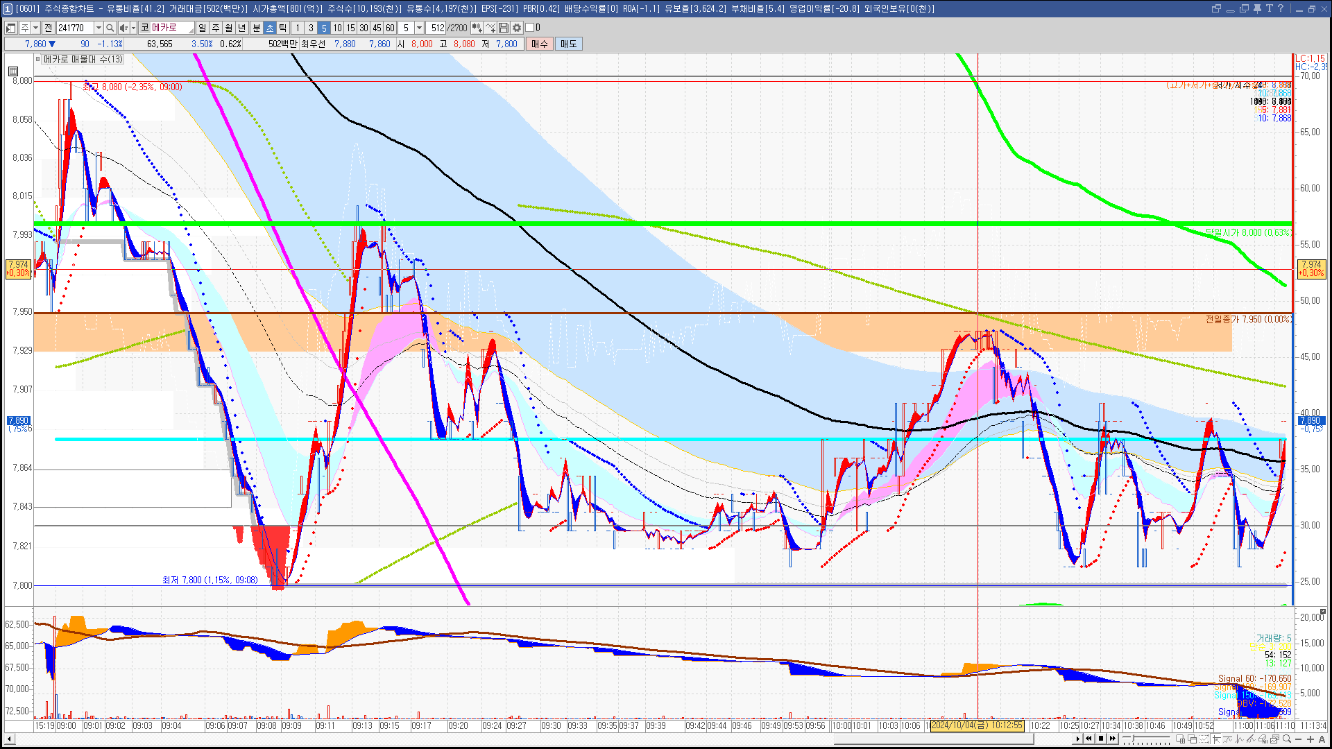This screenshot has width=1332, height=749.
Task: Select the 초 (seconds) chart period toggle
Action: [x=270, y=28]
